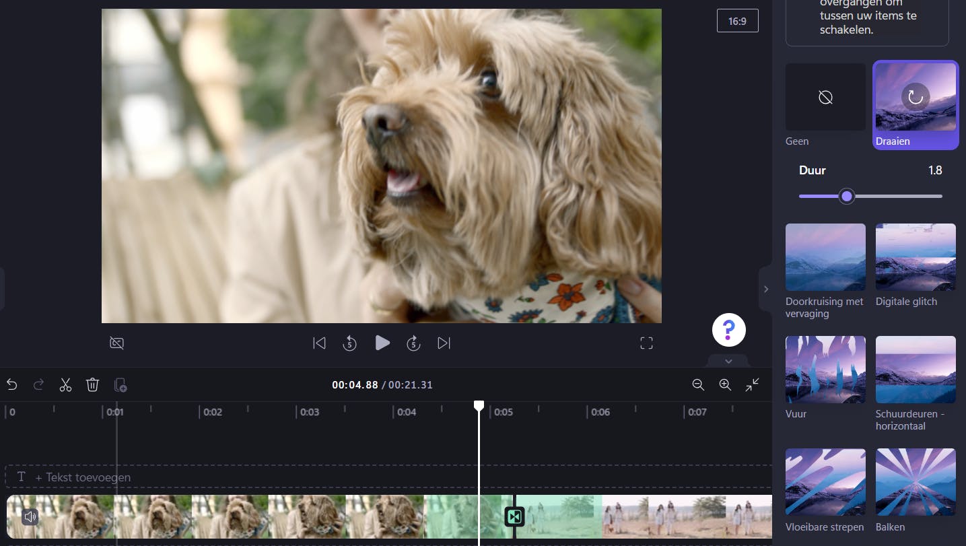This screenshot has height=546, width=966.
Task: Skip forward 5 seconds
Action: (x=413, y=343)
